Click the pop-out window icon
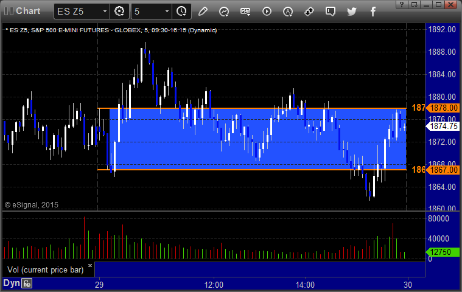The image size is (462, 292). pos(415,4)
